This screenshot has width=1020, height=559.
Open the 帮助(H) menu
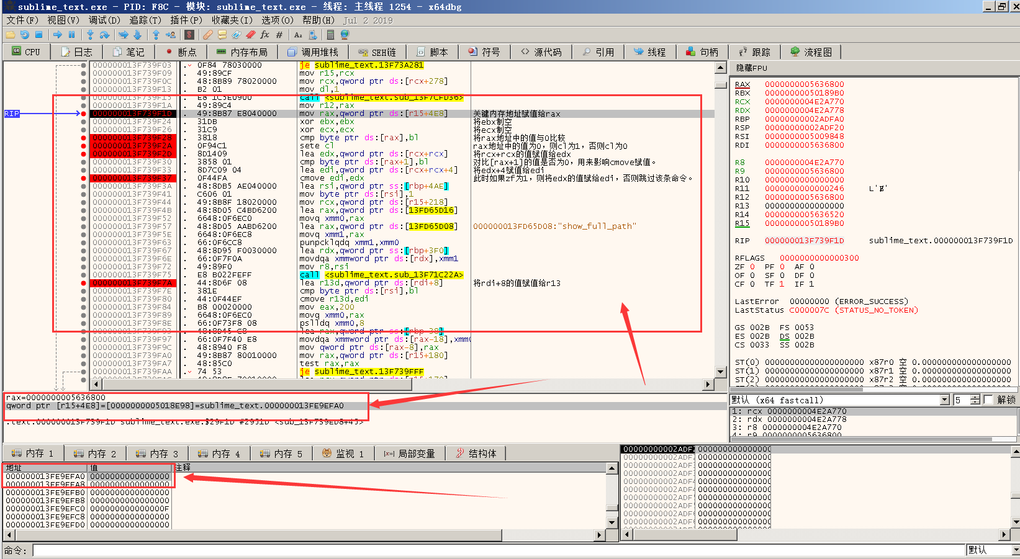point(318,20)
